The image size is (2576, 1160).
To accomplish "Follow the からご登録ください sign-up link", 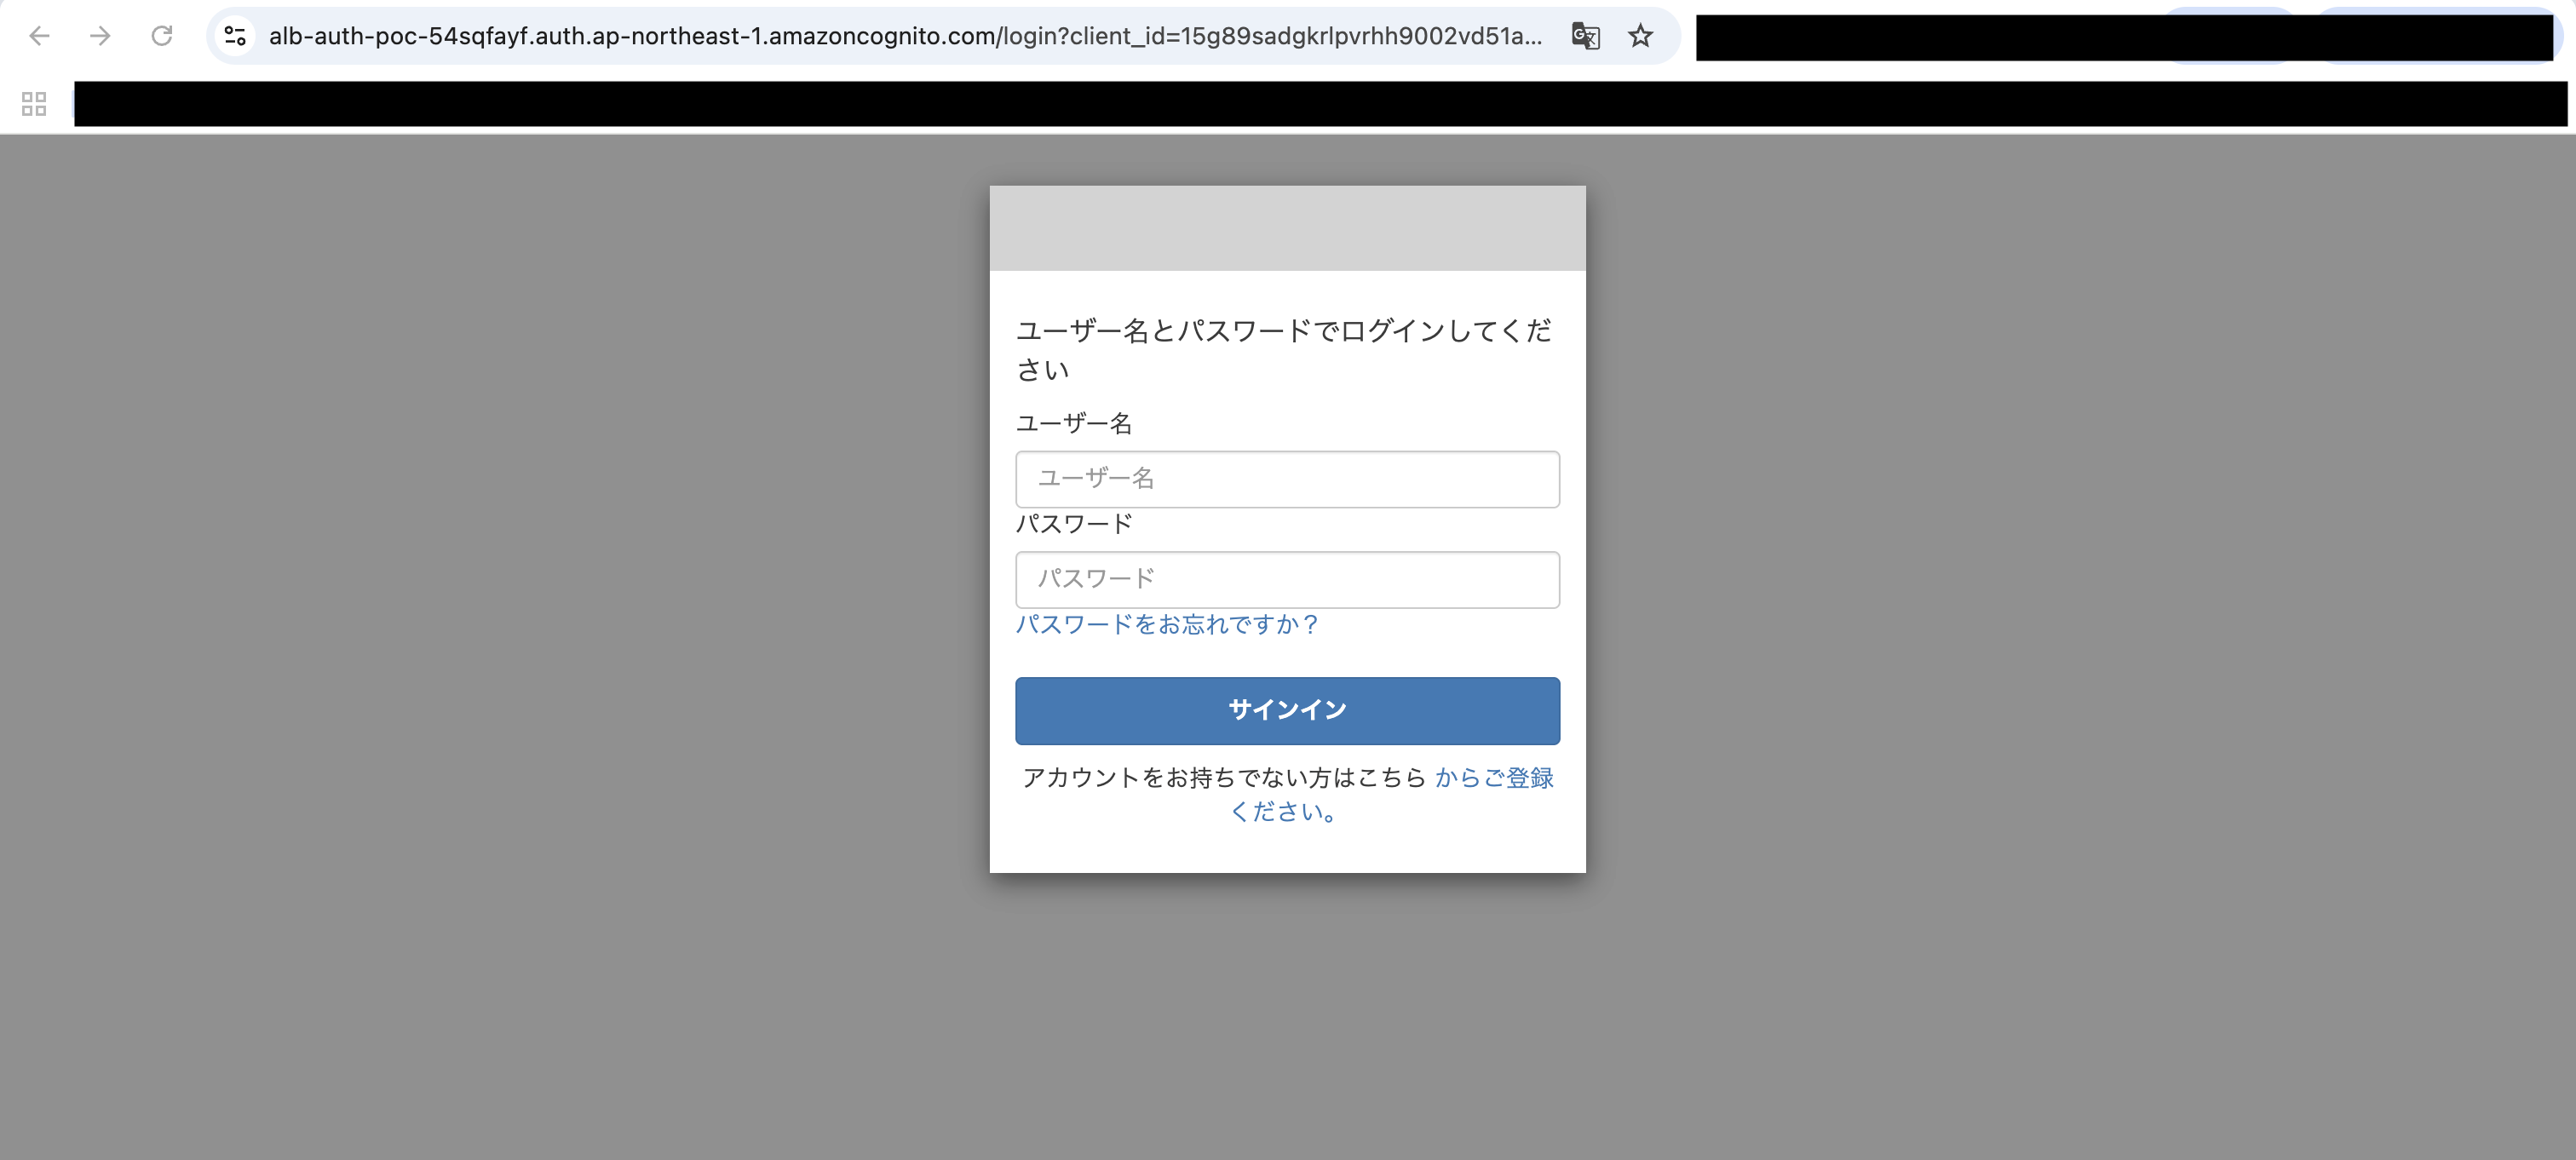I will click(x=1391, y=795).
